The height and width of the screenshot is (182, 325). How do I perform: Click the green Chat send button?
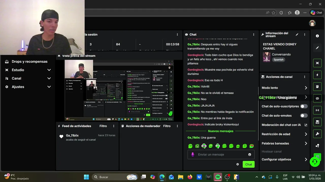pyautogui.click(x=249, y=164)
